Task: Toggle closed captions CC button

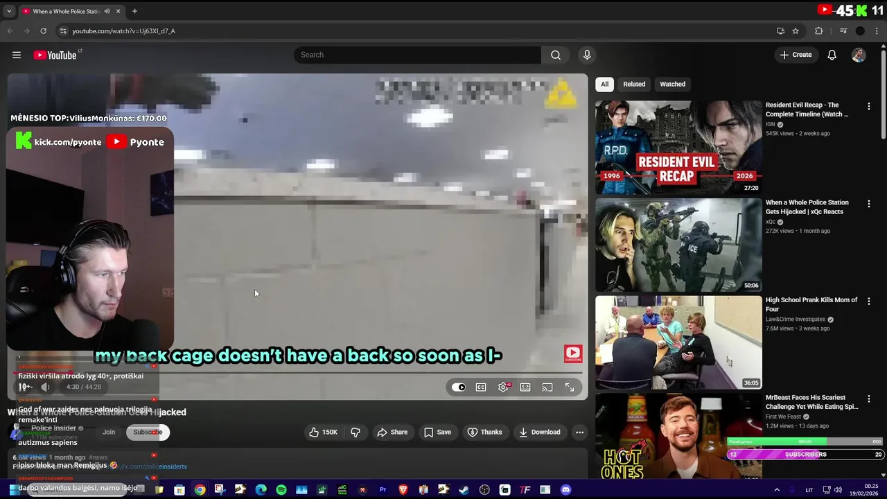Action: point(481,387)
